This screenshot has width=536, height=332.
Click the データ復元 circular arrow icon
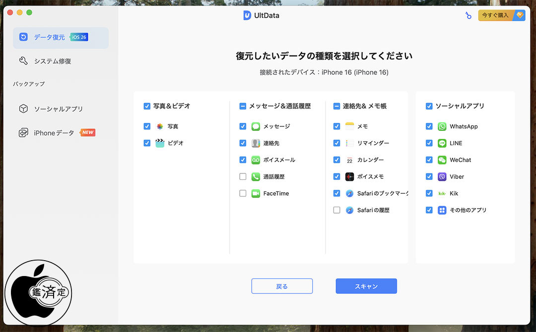tap(23, 37)
